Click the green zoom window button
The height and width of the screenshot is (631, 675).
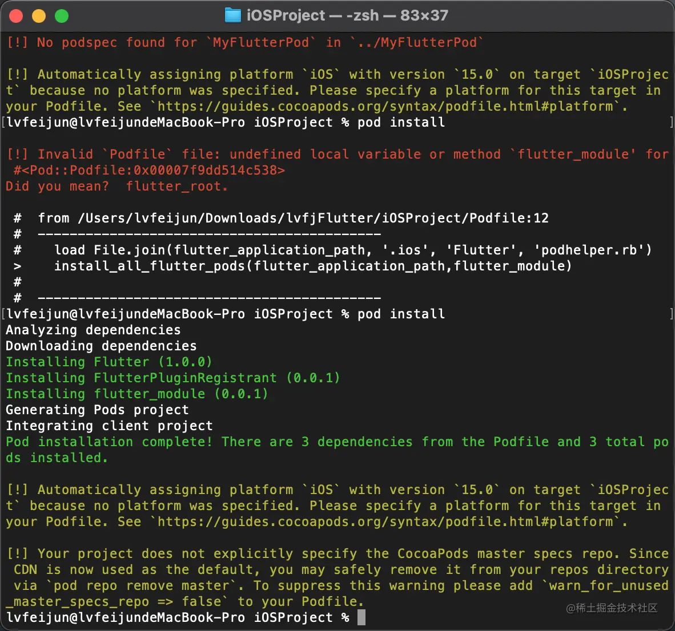62,16
